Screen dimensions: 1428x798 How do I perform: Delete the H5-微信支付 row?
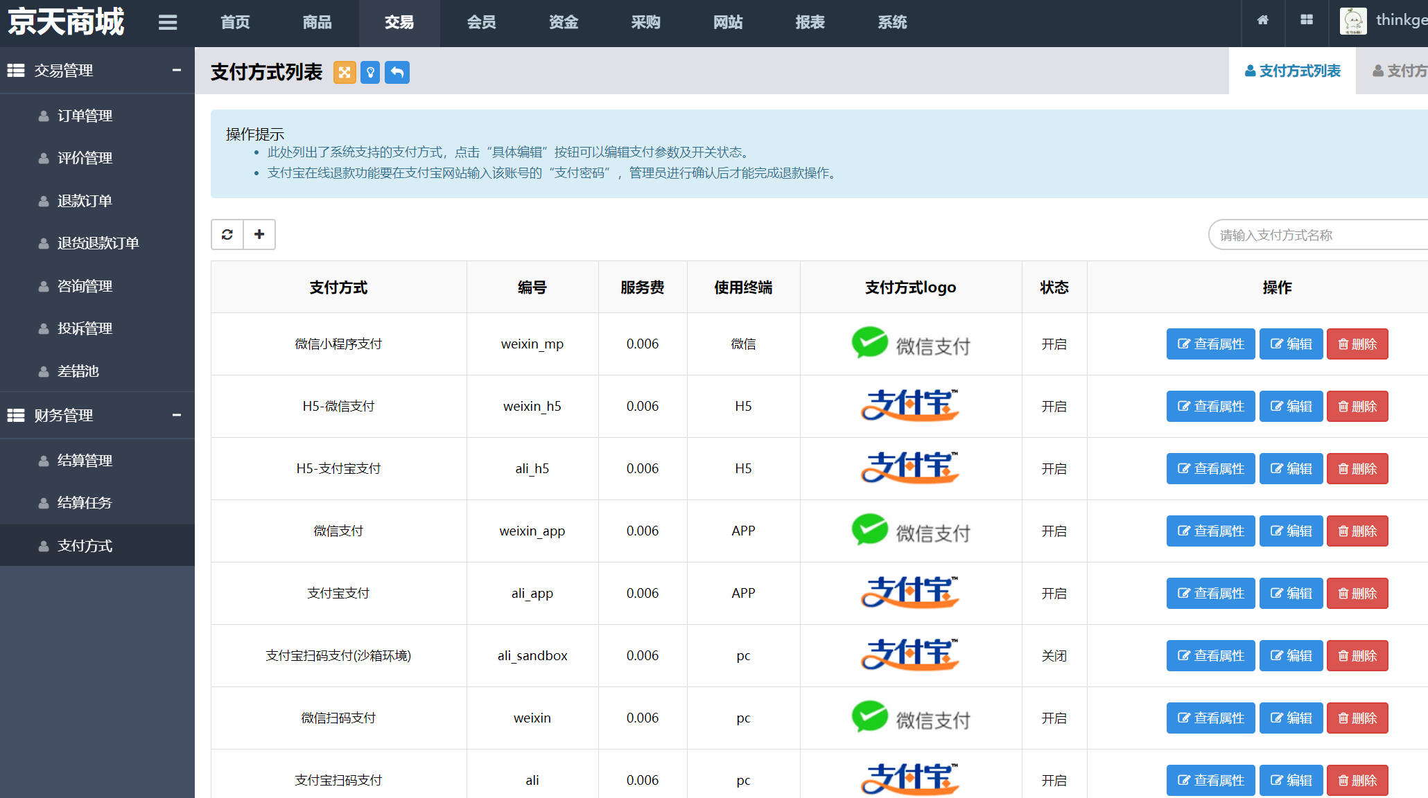point(1357,407)
